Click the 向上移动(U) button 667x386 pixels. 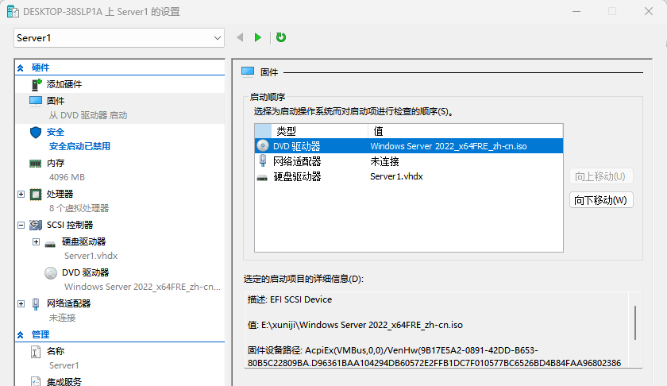pyautogui.click(x=600, y=176)
